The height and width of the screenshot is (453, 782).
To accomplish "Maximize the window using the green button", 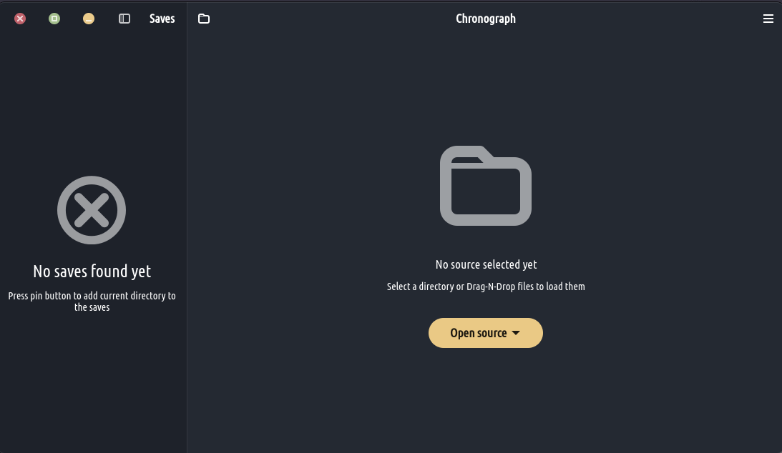I will pos(54,19).
